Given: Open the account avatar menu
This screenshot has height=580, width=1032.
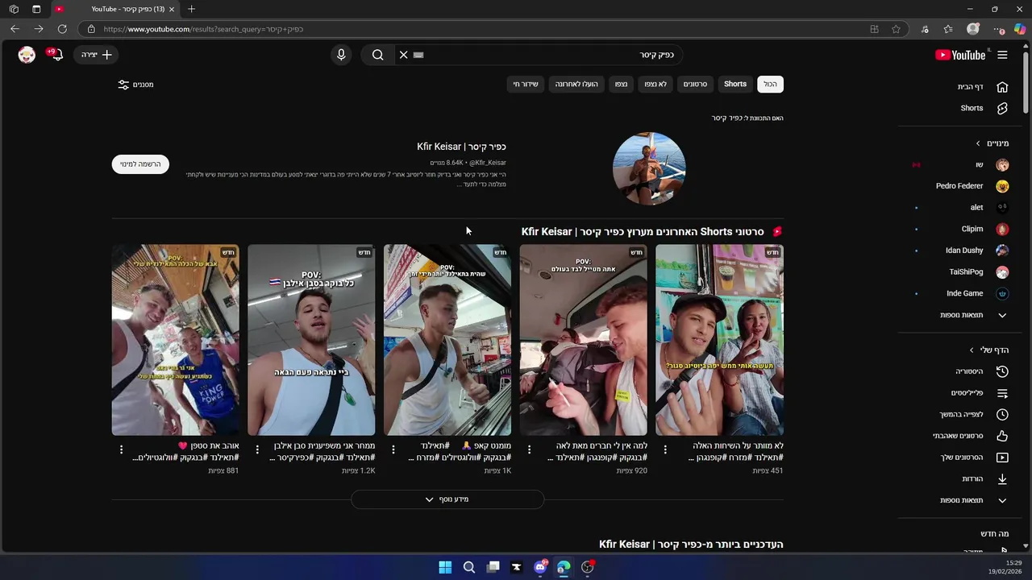Looking at the screenshot, I should click(x=27, y=55).
